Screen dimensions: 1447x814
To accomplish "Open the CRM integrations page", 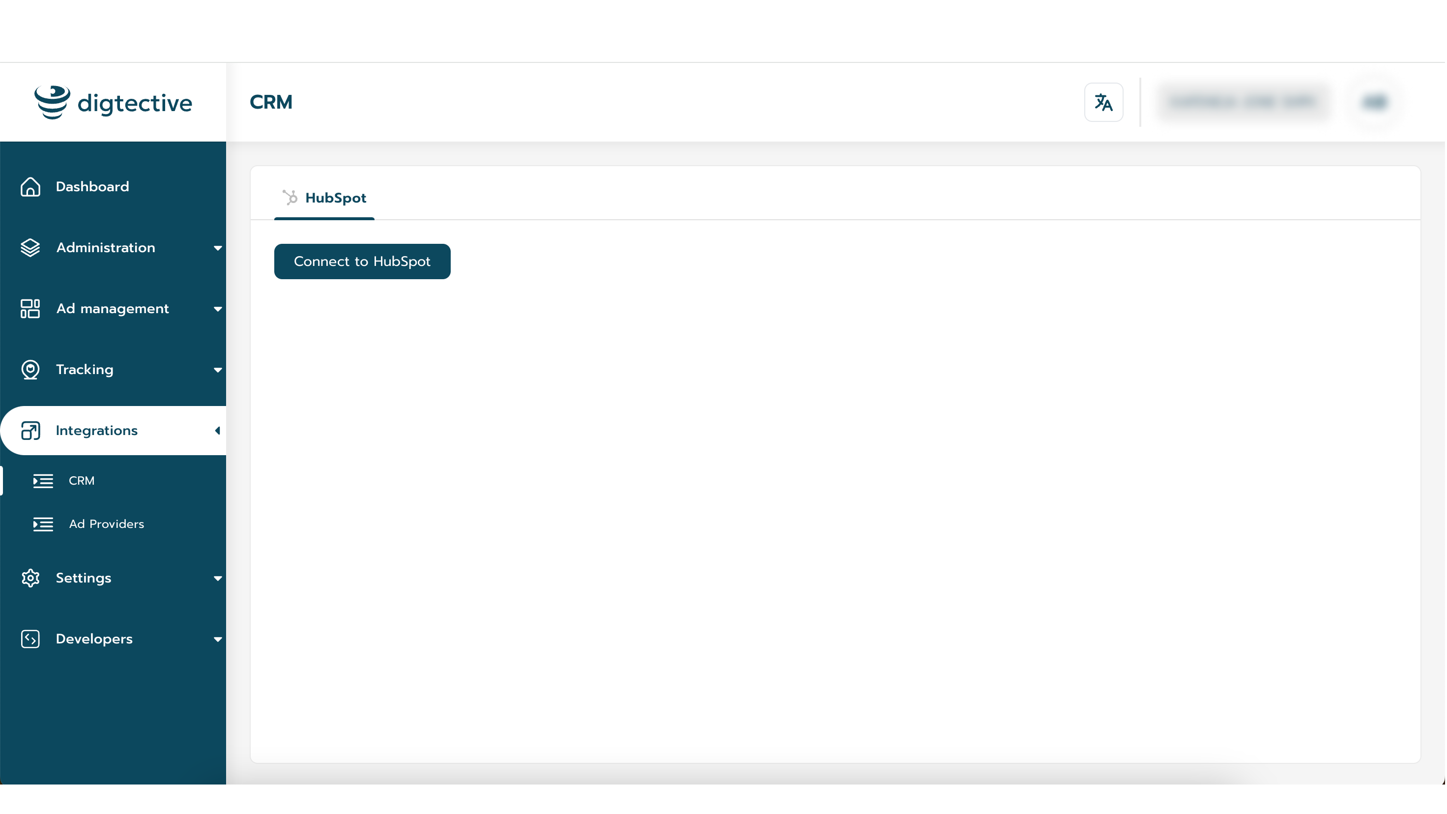I will tap(82, 480).
